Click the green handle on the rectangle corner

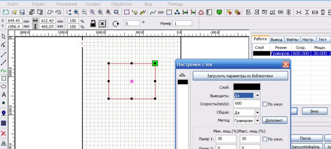tap(155, 63)
